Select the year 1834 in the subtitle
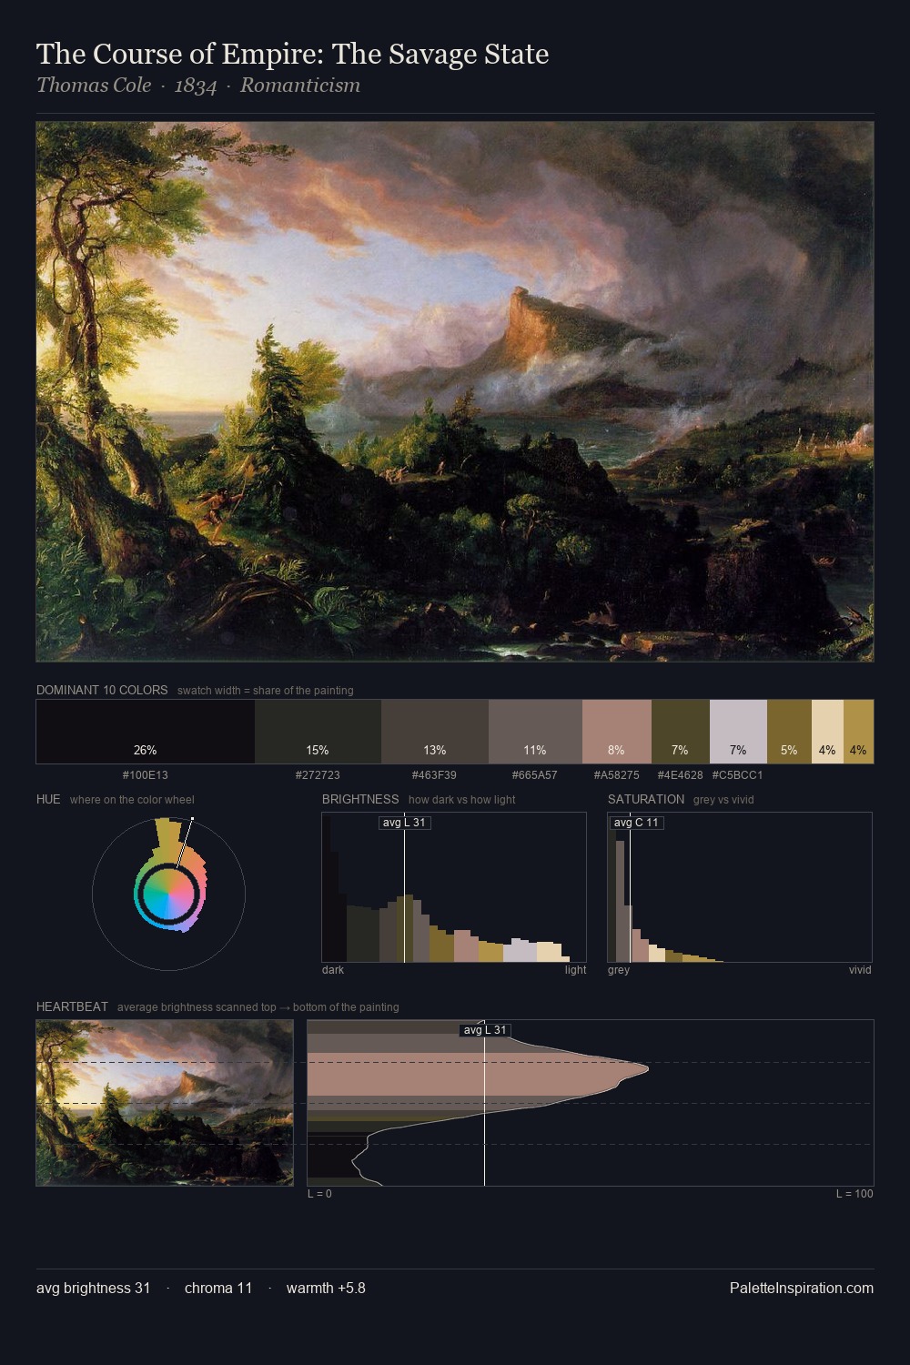 point(196,86)
